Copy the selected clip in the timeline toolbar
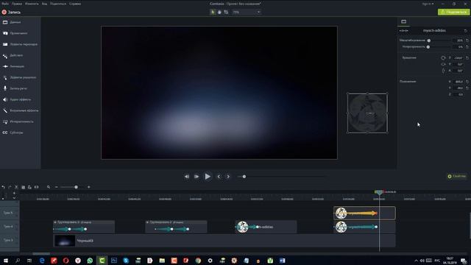The height and width of the screenshot is (265, 471). (23, 187)
